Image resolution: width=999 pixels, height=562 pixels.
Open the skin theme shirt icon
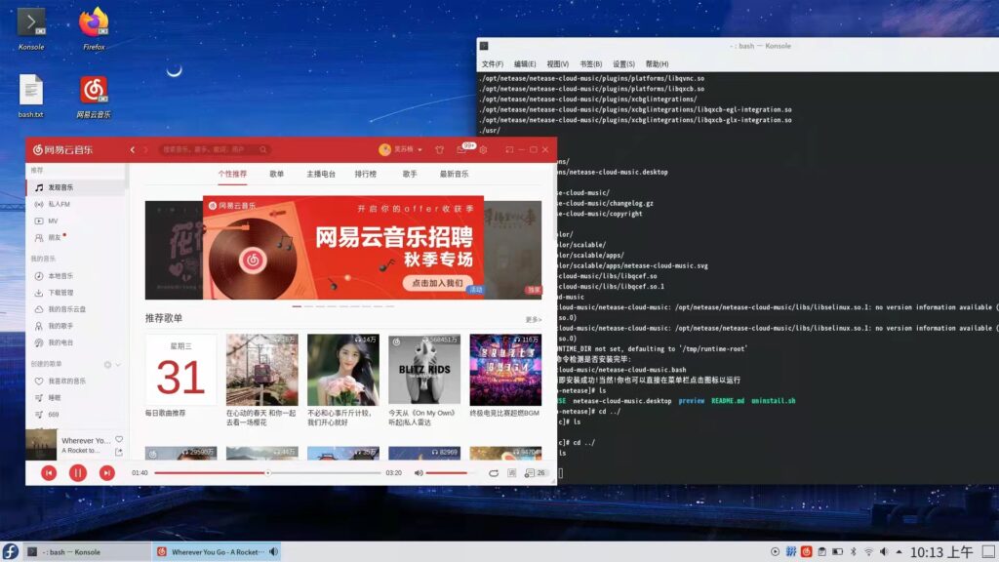[x=439, y=150]
